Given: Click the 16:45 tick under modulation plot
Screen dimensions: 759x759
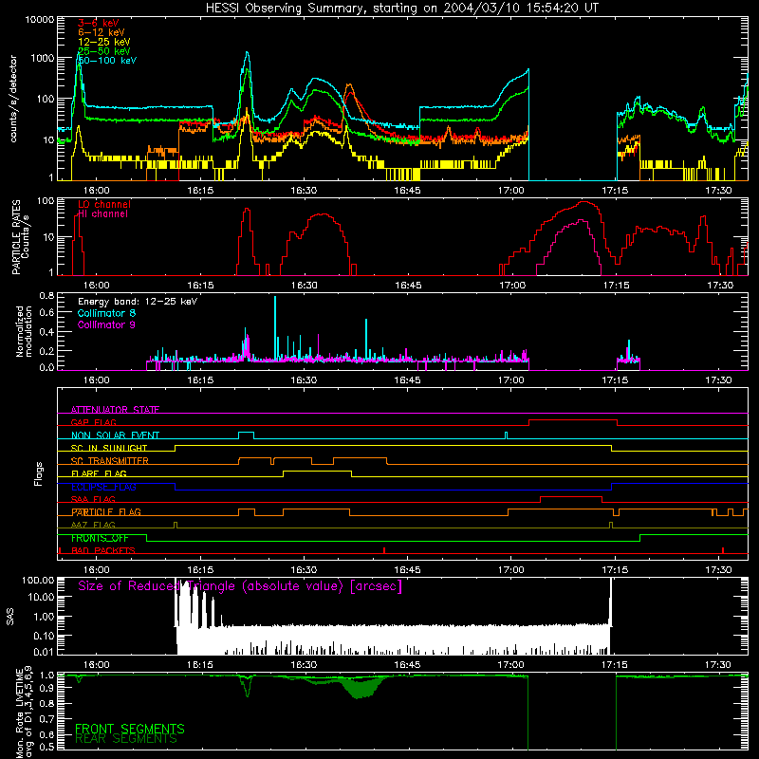Looking at the screenshot, I should tap(408, 380).
